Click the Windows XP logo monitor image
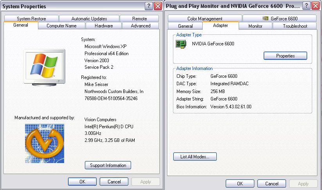 pyautogui.click(x=44, y=67)
